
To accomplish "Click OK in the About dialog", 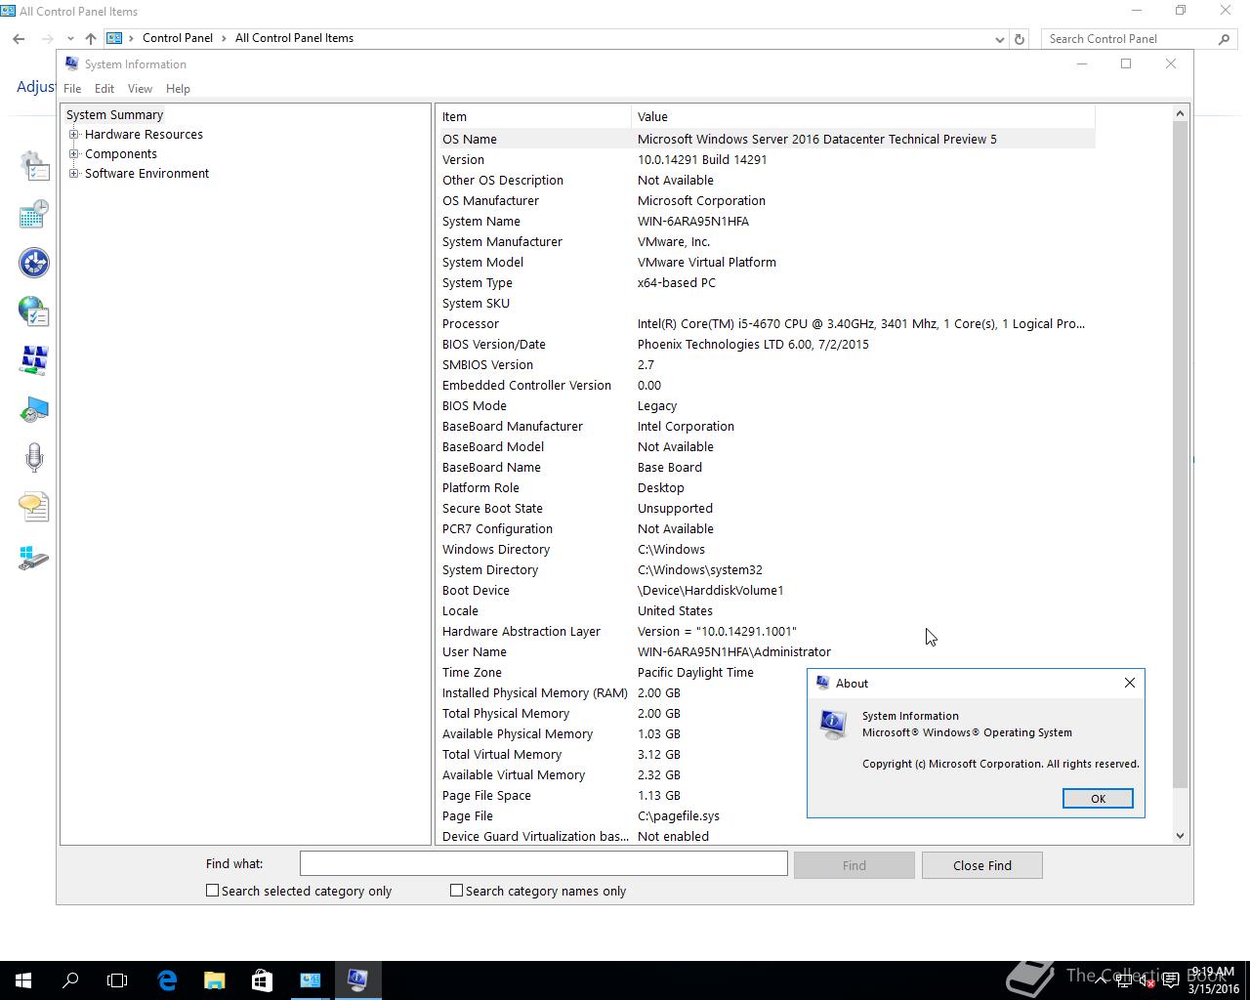I will pyautogui.click(x=1098, y=799).
